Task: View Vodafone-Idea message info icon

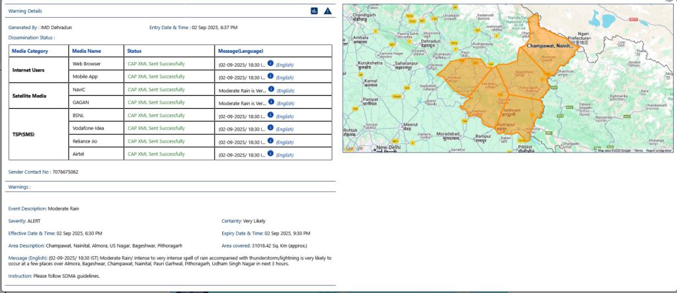Action: click(270, 127)
